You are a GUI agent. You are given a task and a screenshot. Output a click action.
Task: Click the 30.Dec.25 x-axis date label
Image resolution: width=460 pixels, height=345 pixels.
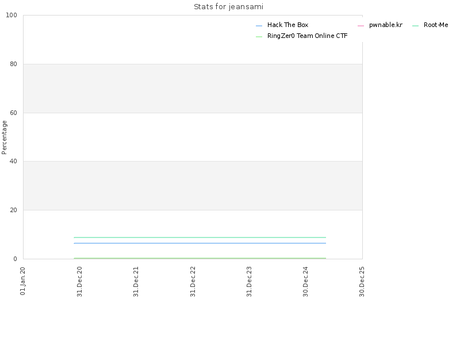click(x=362, y=281)
